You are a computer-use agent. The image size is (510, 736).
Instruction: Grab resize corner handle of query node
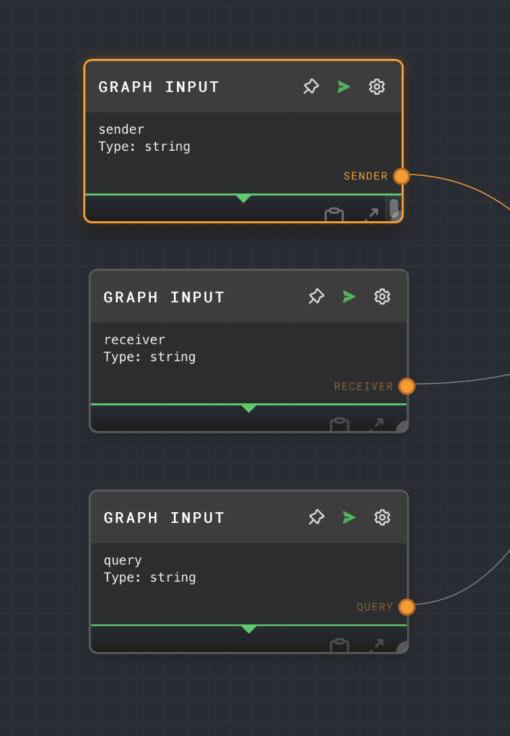tap(402, 647)
